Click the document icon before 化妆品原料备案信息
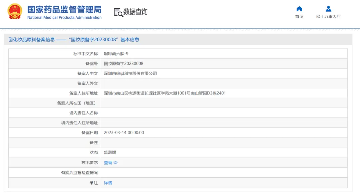The width and height of the screenshot is (360, 193). tap(10, 40)
